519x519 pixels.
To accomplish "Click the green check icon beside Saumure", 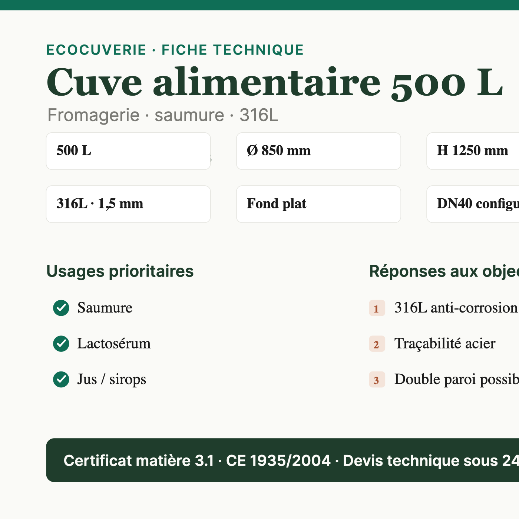I will 61,308.
